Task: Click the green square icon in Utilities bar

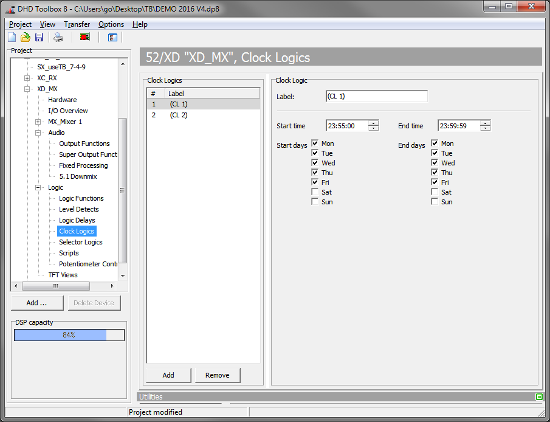Action: click(x=539, y=397)
